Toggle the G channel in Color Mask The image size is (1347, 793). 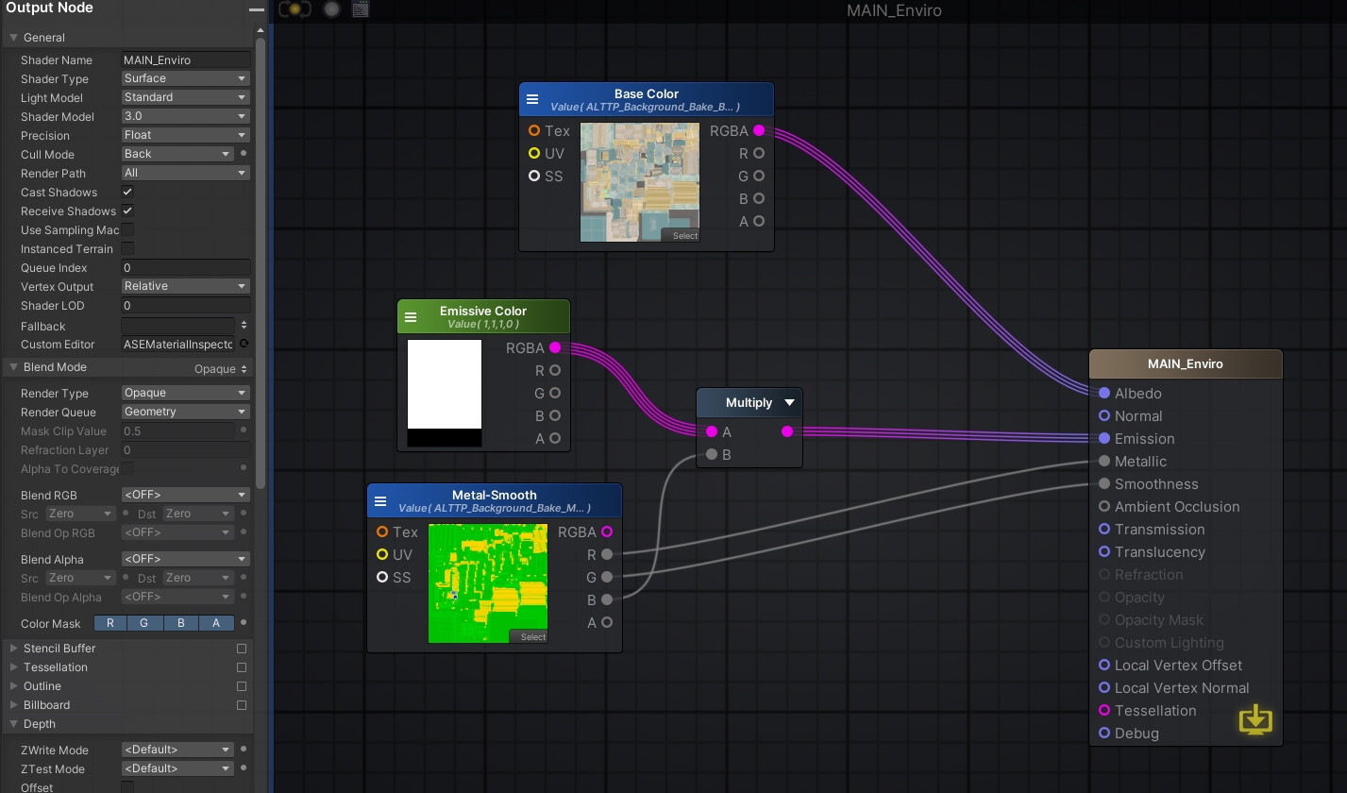[x=144, y=623]
